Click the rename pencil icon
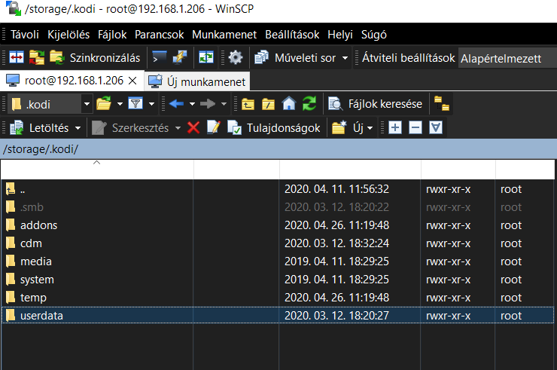Image resolution: width=557 pixels, height=370 pixels. tap(214, 127)
